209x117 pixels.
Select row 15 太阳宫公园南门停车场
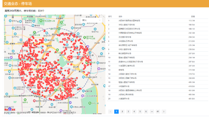click(x=157, y=78)
